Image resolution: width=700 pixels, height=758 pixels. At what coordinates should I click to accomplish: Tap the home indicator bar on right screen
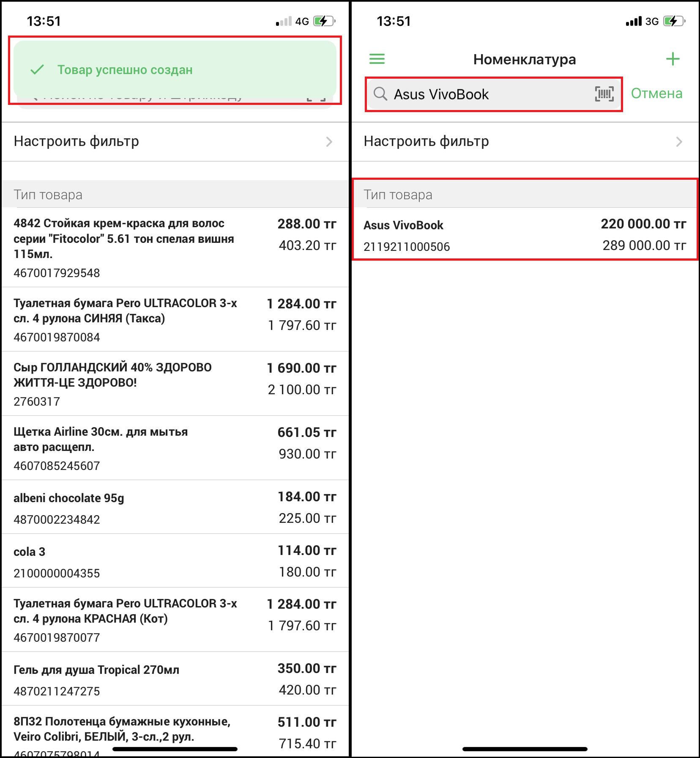pyautogui.click(x=525, y=749)
